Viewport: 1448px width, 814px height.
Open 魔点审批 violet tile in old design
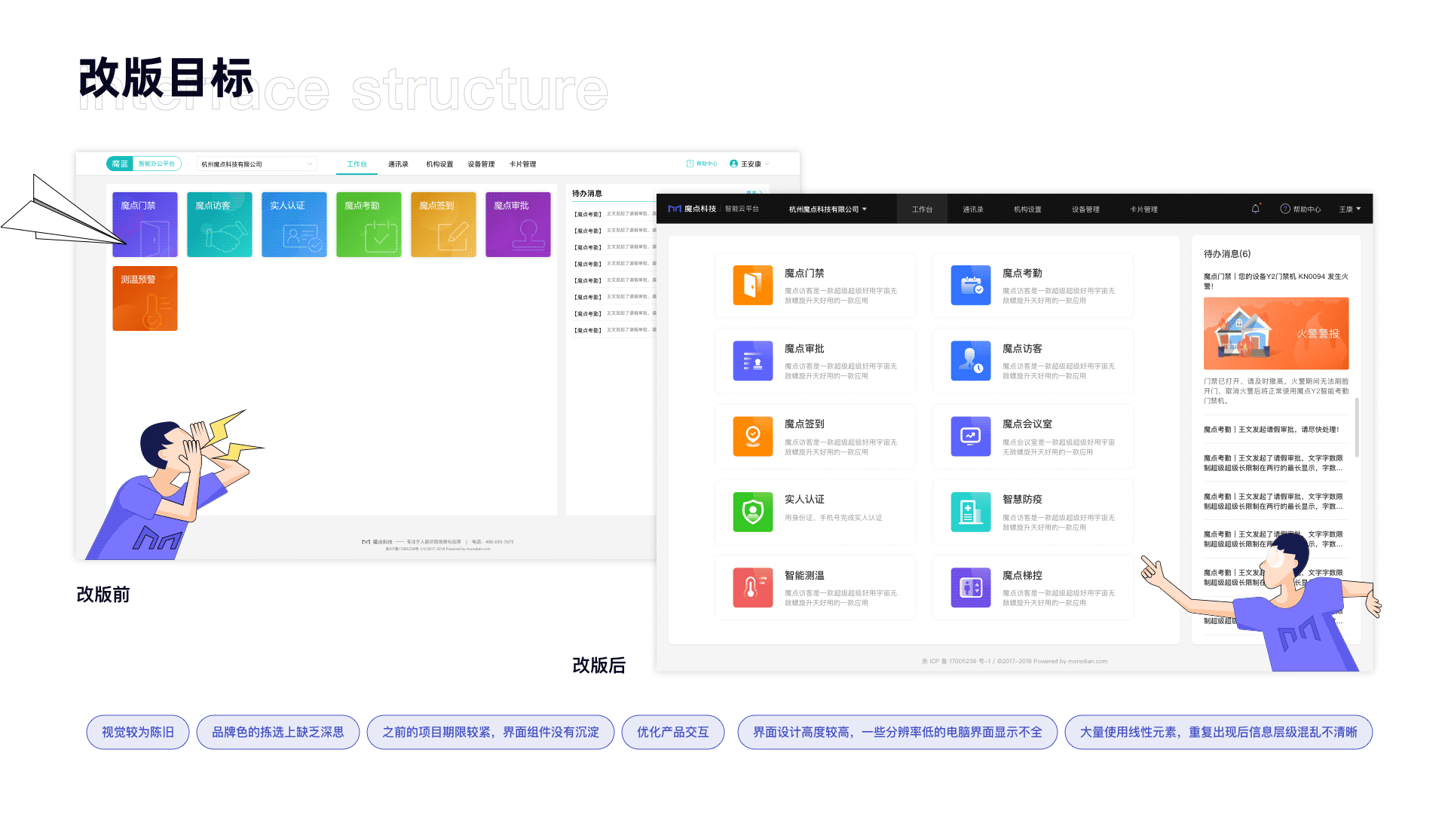pyautogui.click(x=518, y=225)
